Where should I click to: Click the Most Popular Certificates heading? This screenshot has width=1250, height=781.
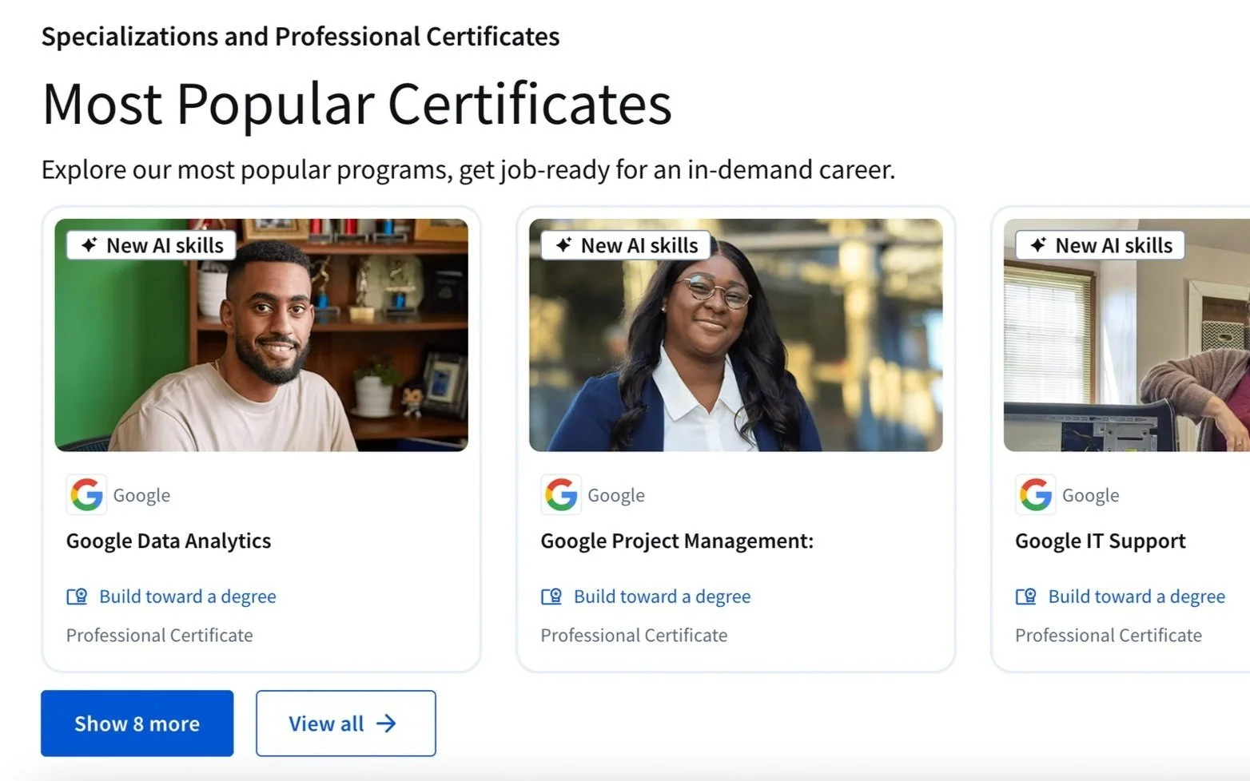click(x=357, y=104)
